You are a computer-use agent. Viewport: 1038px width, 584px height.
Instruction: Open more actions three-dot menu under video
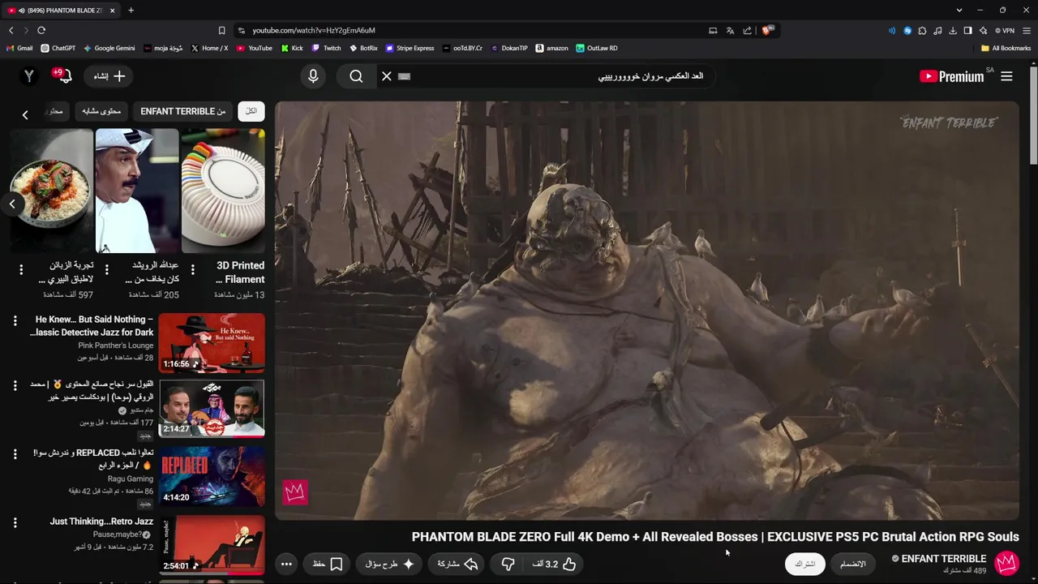[286, 564]
